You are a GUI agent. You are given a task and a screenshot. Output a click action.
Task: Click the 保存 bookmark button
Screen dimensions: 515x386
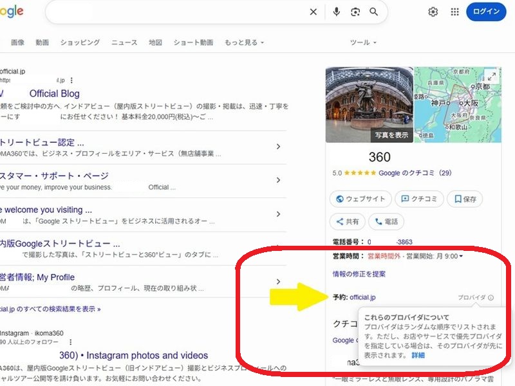pyautogui.click(x=465, y=199)
